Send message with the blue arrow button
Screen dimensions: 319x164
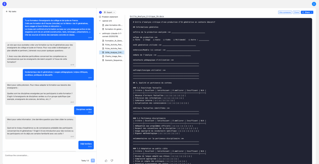(x=93, y=161)
